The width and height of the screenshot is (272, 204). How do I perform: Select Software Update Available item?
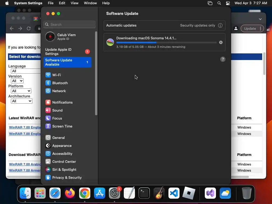point(67,62)
